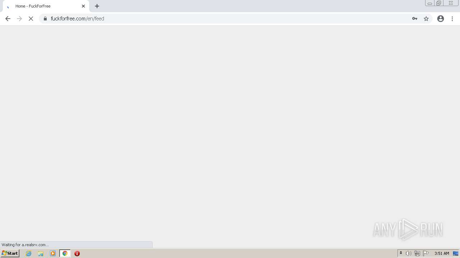
Task: Open the Chrome profile account icon
Action: click(x=441, y=19)
